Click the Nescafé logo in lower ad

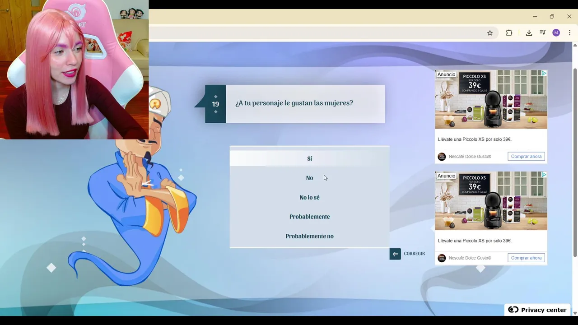442,258
